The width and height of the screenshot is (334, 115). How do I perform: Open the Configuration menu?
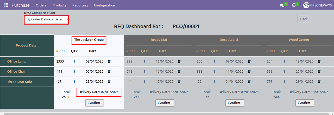coord(105,5)
